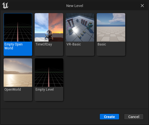
Task: Choose the OpenWorld desert landscape thumbnail
Action: 18,73
